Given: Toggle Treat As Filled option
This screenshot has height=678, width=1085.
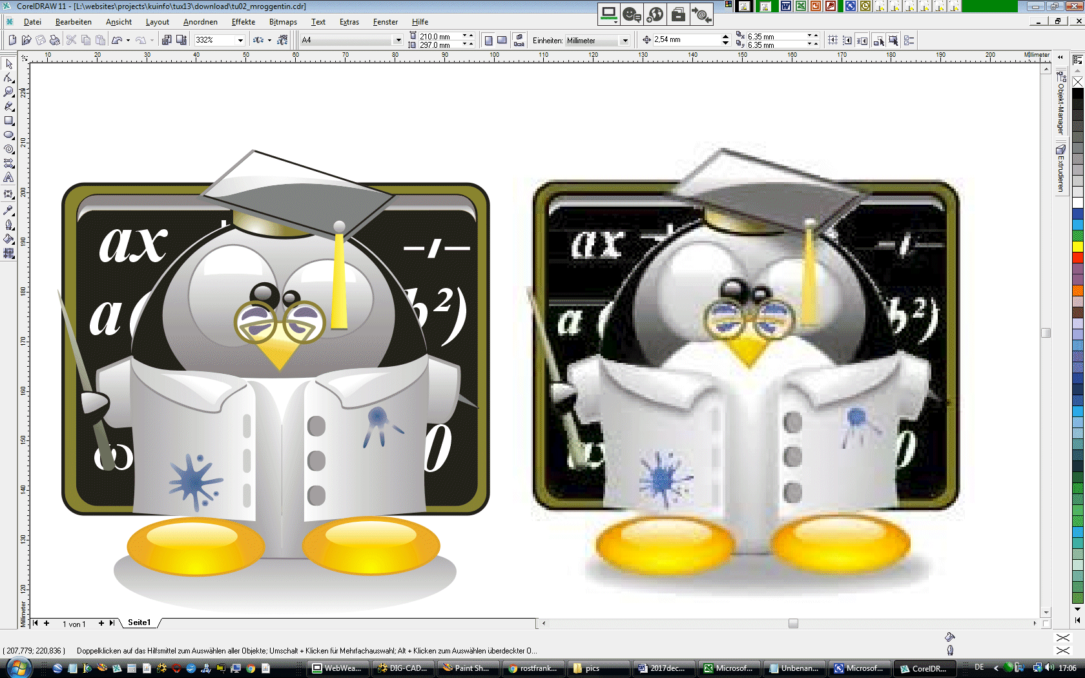Looking at the screenshot, I should 893,40.
